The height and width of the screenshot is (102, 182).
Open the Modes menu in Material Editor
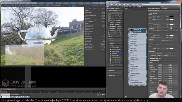tap(109, 5)
